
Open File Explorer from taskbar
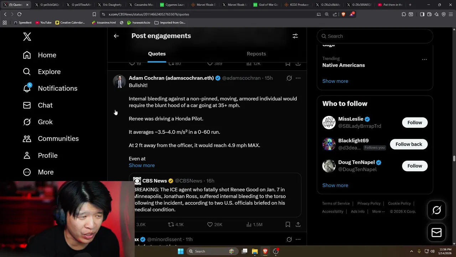tap(255, 251)
